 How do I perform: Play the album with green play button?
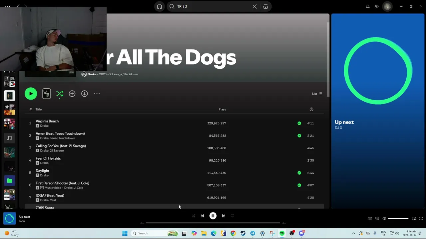(31, 94)
